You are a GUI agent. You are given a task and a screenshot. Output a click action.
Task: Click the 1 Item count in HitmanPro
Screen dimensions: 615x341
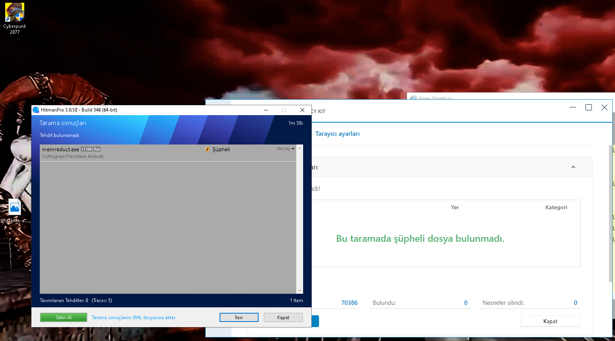tap(296, 301)
